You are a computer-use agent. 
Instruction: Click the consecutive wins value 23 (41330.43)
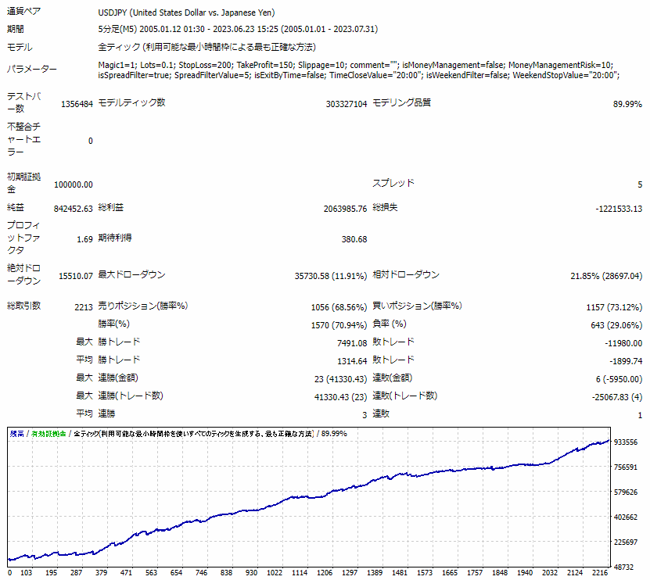341,379
